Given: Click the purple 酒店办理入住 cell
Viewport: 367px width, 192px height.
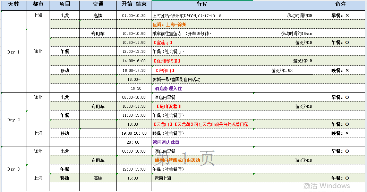Looking at the screenshot, I should tap(168, 88).
